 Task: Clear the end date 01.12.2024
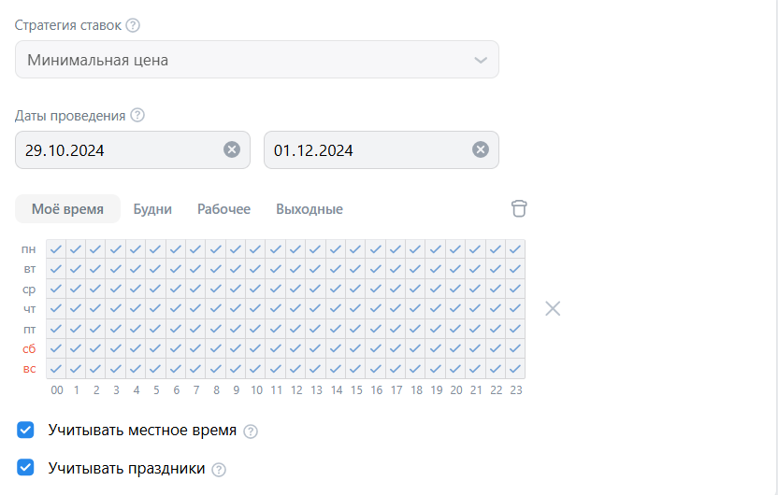(480, 149)
